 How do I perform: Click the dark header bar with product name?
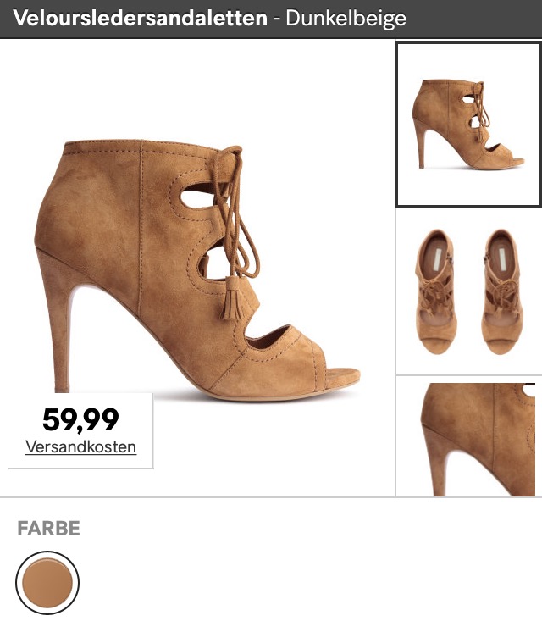[x=271, y=19]
